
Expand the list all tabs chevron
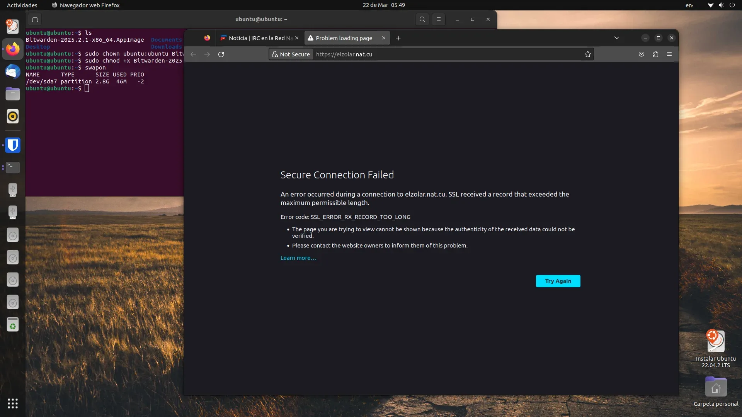click(x=617, y=38)
